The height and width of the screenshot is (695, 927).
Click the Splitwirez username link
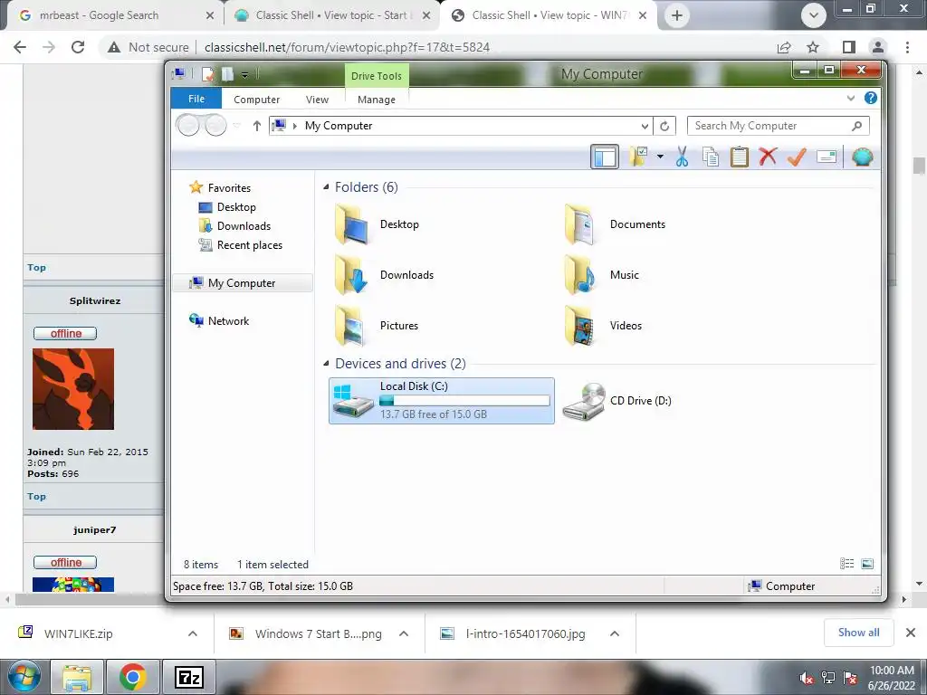coord(94,300)
